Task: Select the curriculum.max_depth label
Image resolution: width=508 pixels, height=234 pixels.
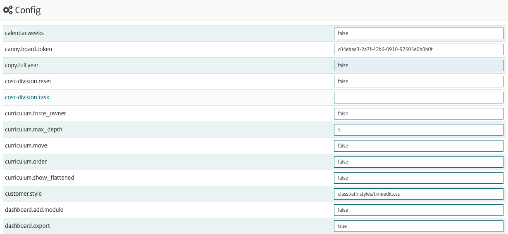Action: [33, 129]
